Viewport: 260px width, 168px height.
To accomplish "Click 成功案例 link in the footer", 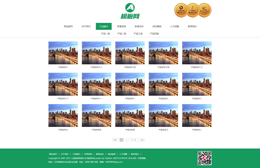I will click(x=111, y=154).
